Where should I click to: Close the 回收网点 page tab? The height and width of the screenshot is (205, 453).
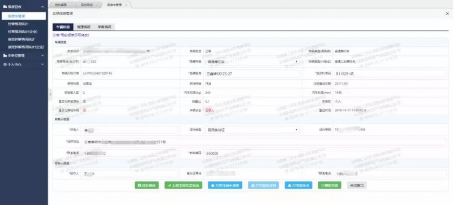coord(97,5)
